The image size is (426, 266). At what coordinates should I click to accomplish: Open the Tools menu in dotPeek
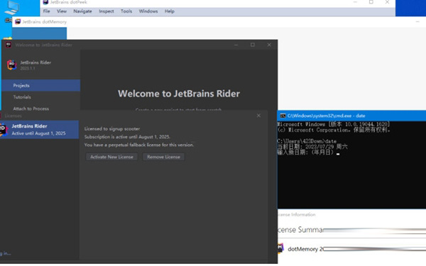coord(126,11)
